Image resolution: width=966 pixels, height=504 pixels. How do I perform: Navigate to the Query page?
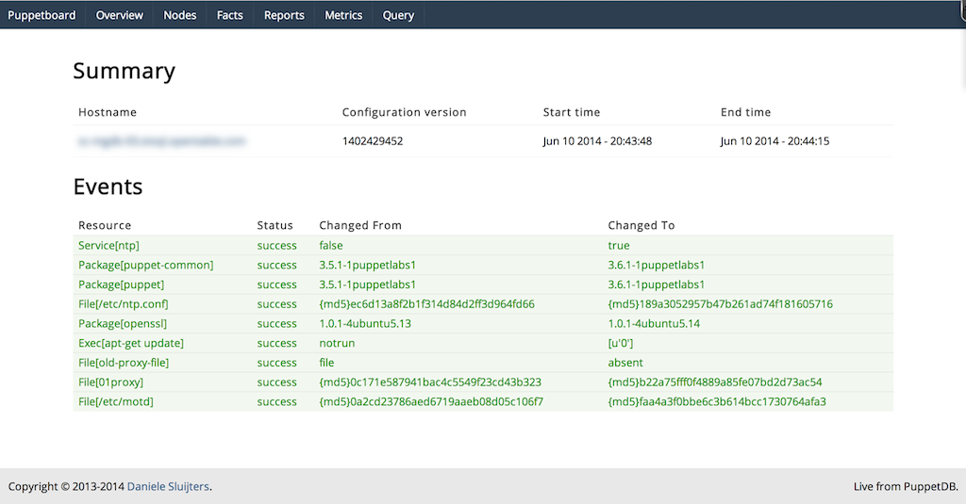point(398,15)
